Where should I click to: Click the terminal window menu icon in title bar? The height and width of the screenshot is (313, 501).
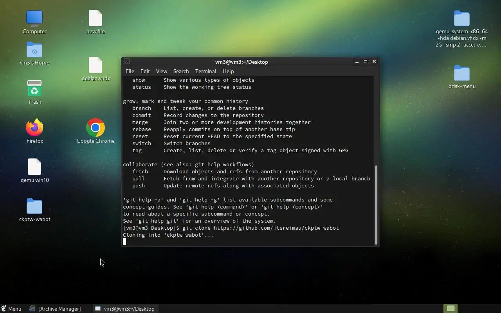pyautogui.click(x=127, y=61)
